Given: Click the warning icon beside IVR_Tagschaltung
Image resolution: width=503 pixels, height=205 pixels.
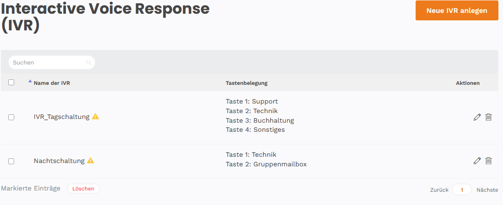Looking at the screenshot, I should pos(96,116).
